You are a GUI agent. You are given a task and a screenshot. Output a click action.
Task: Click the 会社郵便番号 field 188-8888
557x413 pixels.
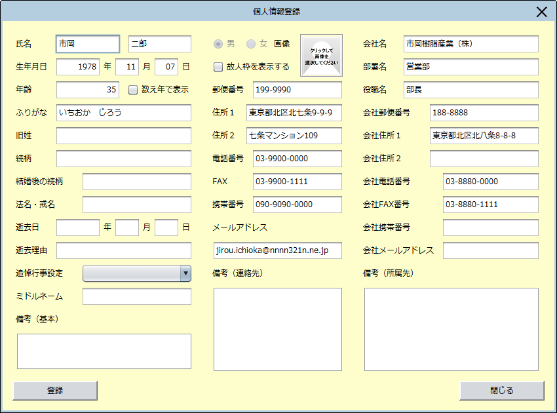tap(484, 113)
